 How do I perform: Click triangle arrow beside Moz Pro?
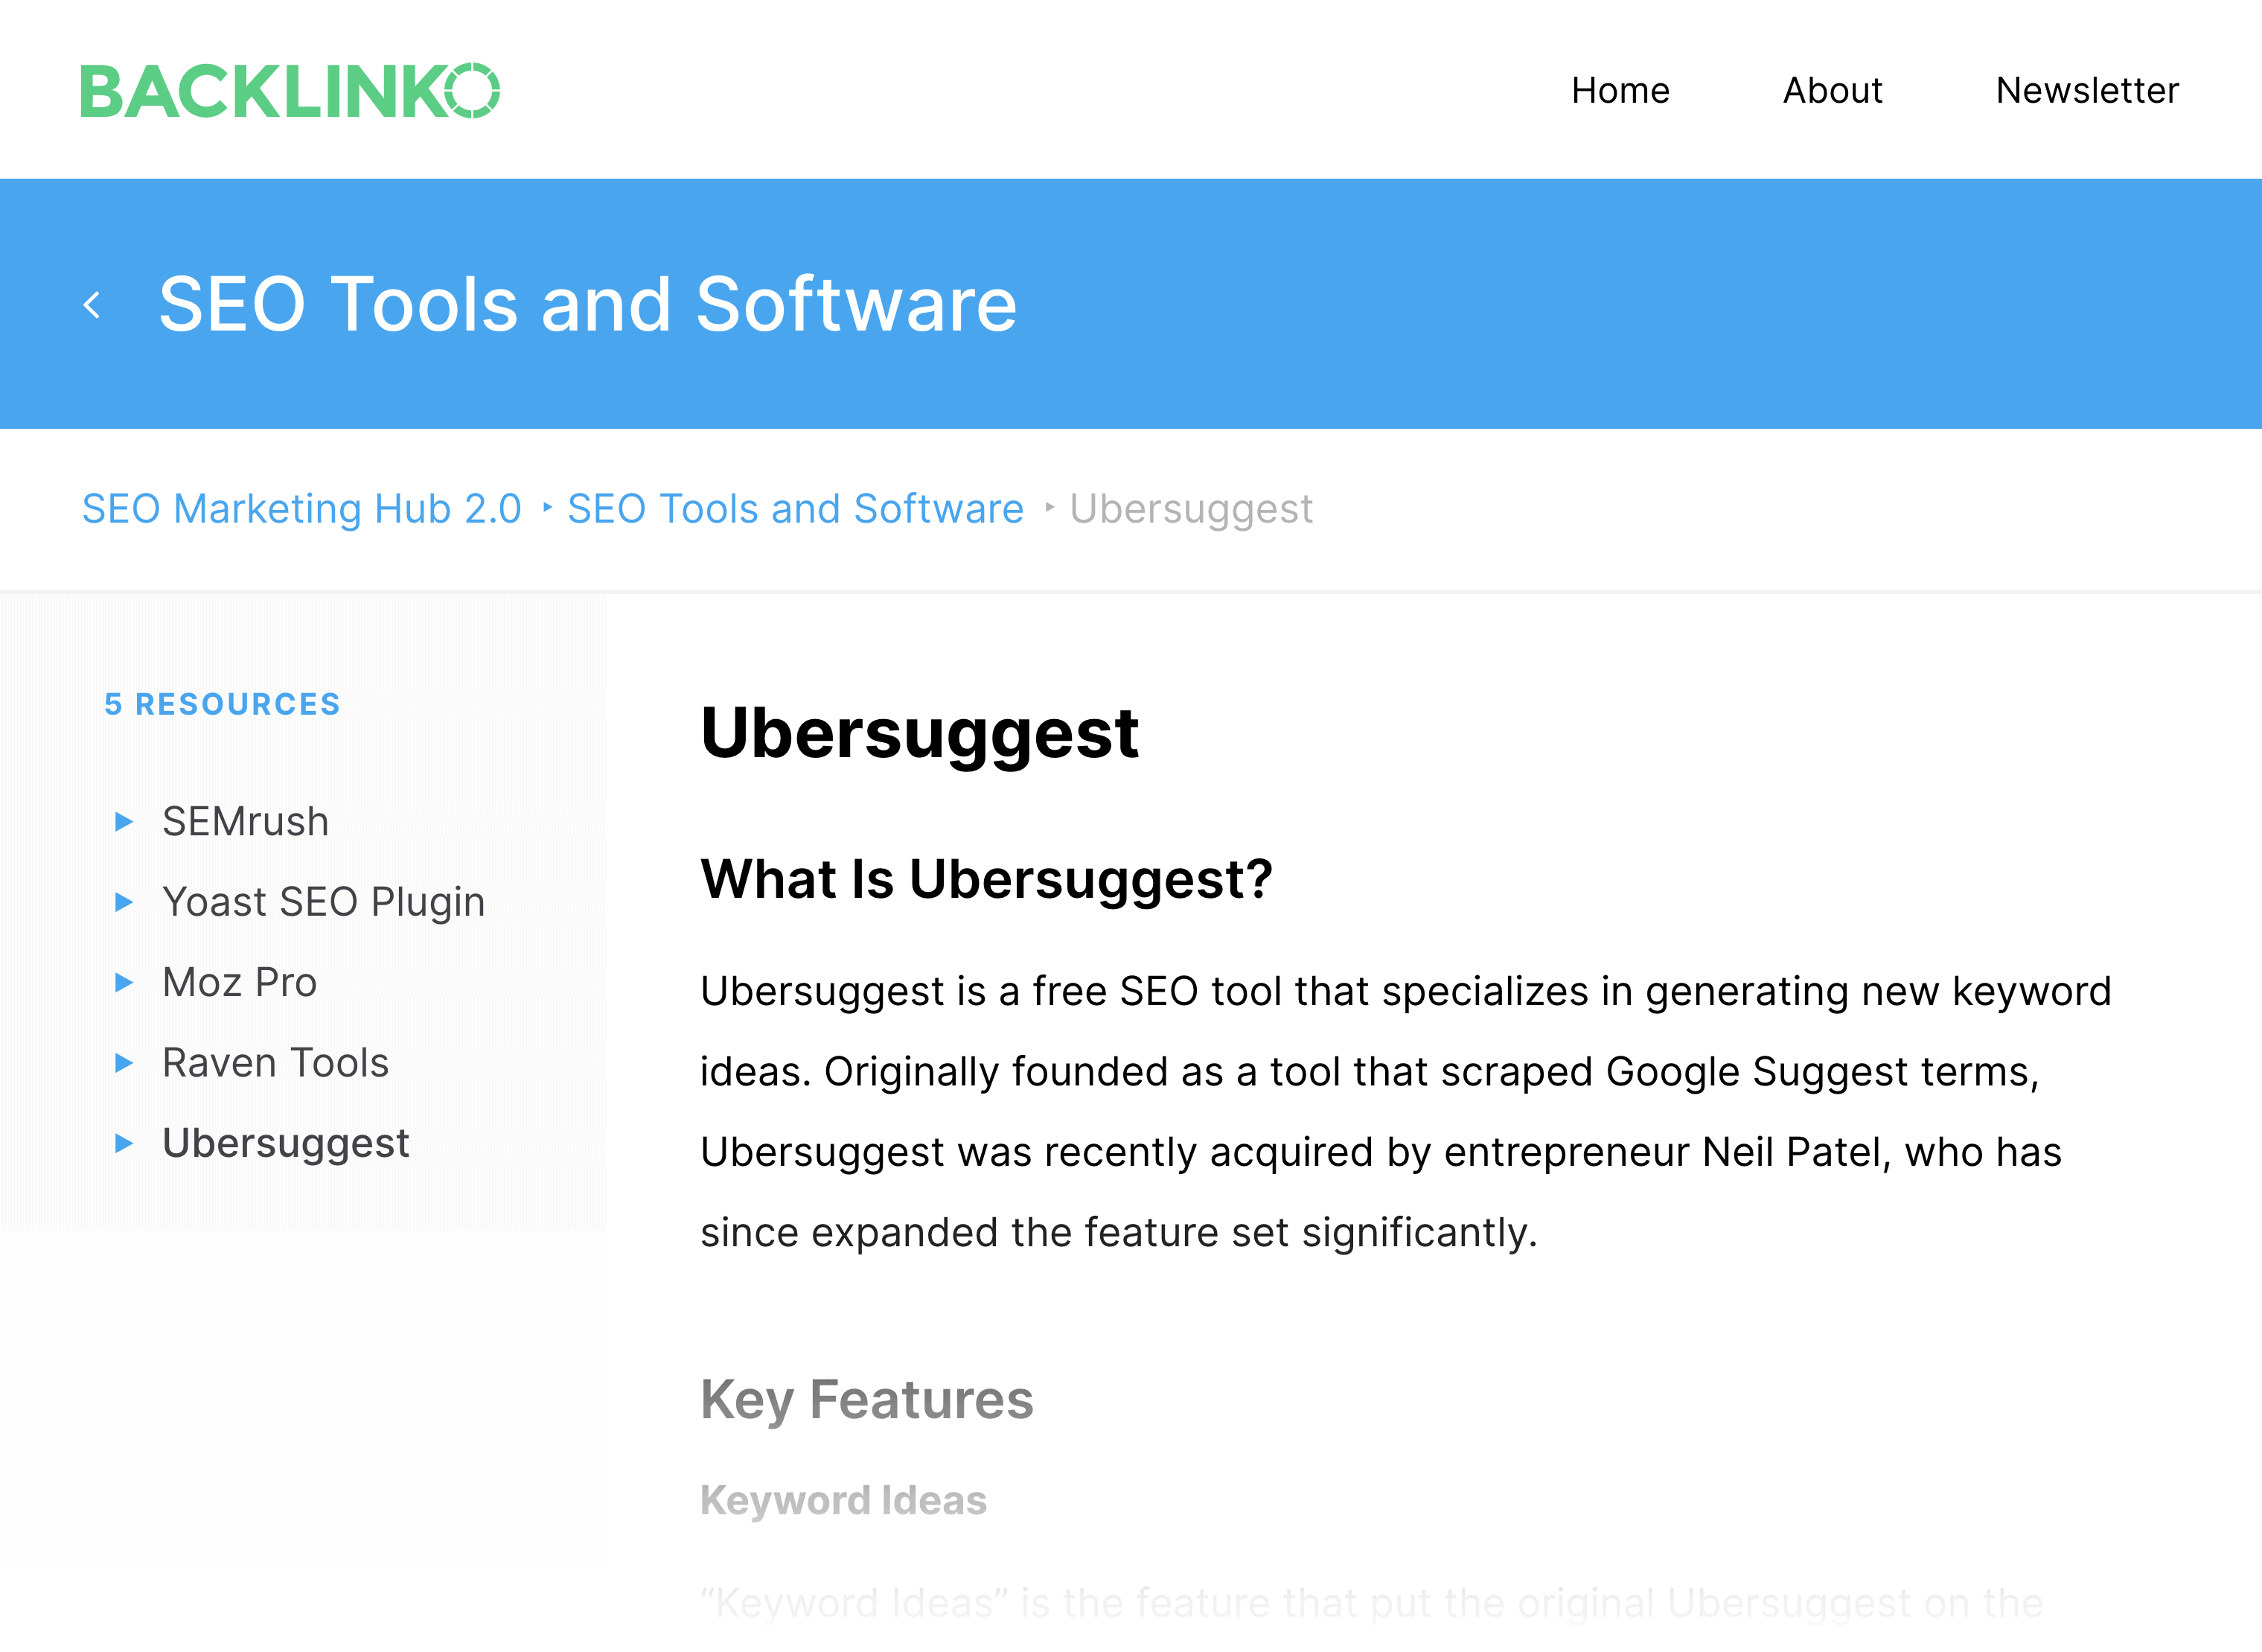click(124, 982)
